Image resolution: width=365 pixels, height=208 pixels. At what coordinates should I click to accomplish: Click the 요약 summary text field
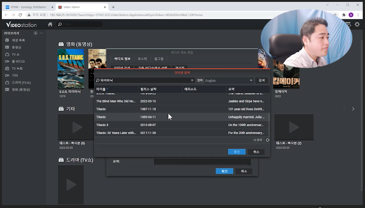pos(202,162)
